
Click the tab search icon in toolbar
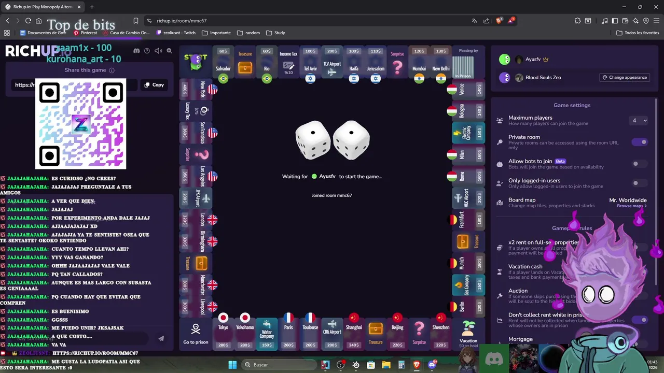coord(588,21)
